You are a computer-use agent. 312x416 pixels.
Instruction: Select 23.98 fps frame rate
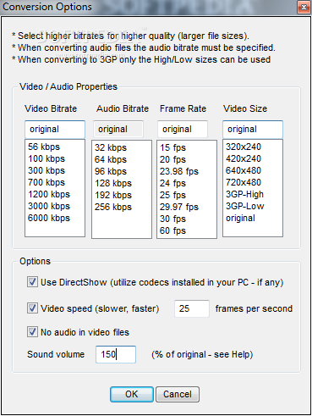point(179,171)
